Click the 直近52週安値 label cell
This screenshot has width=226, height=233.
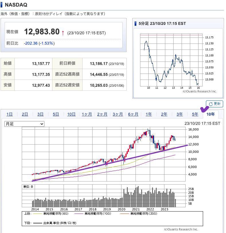click(67, 85)
